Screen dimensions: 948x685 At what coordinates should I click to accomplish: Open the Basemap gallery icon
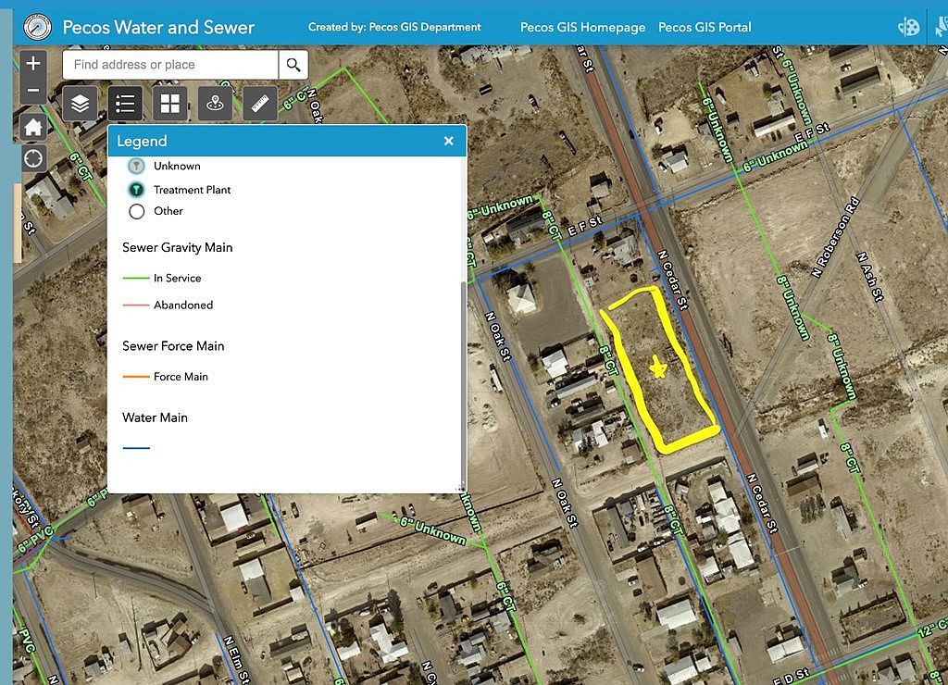(x=169, y=104)
